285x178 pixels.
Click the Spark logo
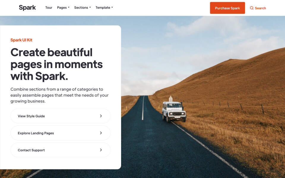(27, 8)
